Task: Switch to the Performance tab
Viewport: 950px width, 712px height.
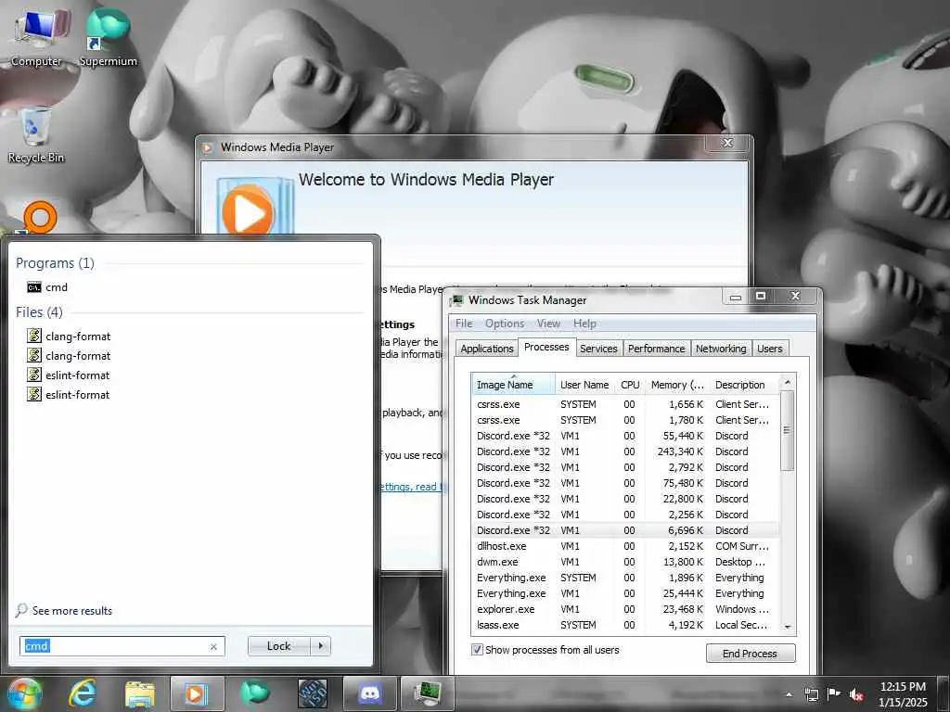Action: [656, 349]
